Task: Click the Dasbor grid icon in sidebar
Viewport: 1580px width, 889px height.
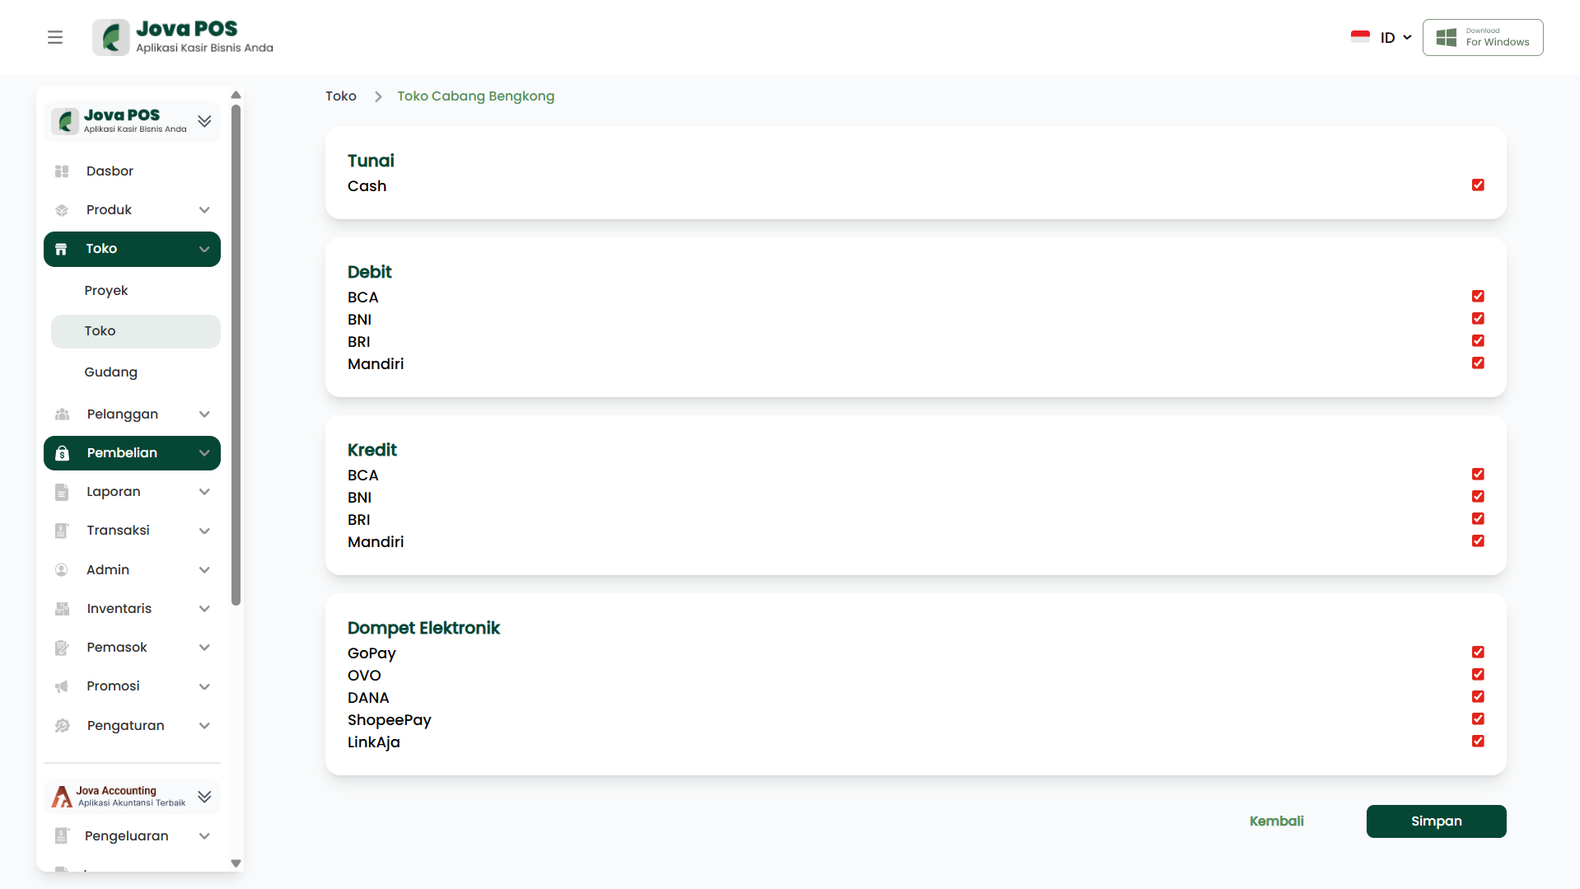Action: pyautogui.click(x=62, y=171)
